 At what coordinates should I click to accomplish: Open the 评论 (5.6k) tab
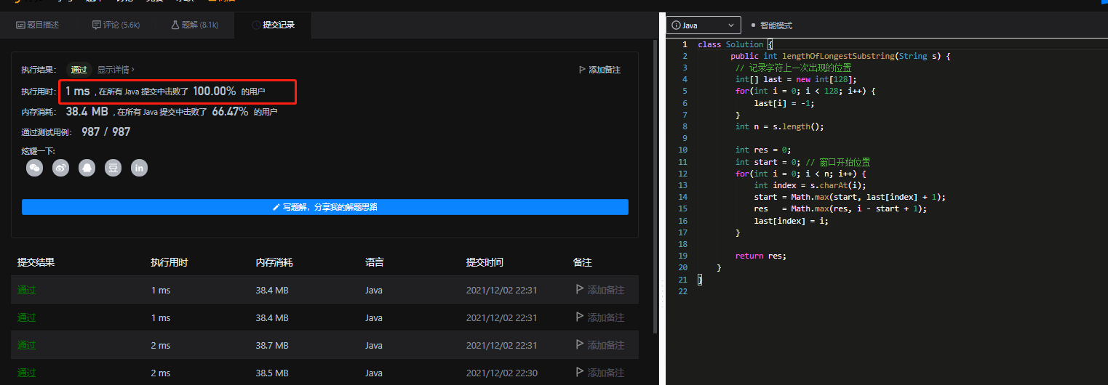[x=116, y=25]
